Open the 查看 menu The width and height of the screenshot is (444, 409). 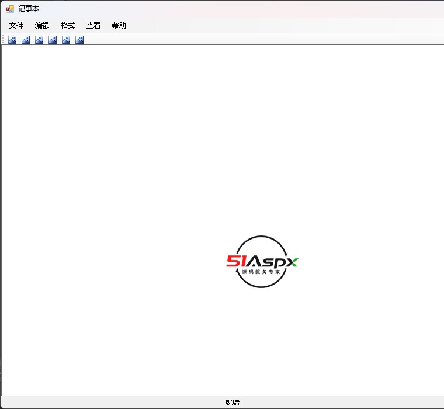tap(93, 26)
